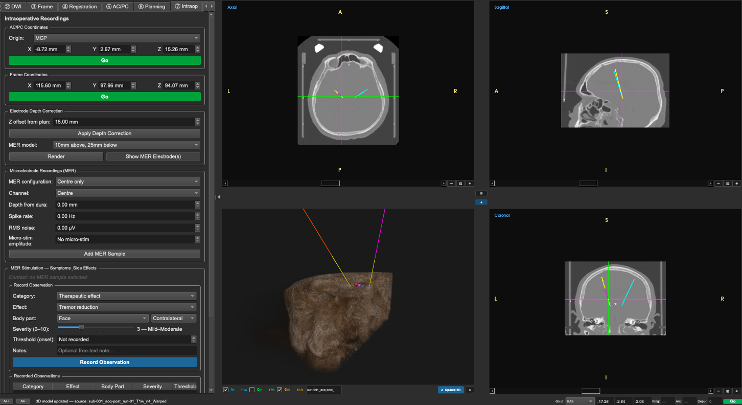
Task: Collapse the left side panel with the arrow
Action: pyautogui.click(x=219, y=197)
